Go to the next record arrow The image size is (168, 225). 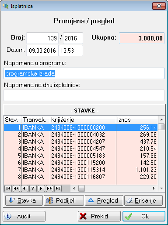[41, 188]
